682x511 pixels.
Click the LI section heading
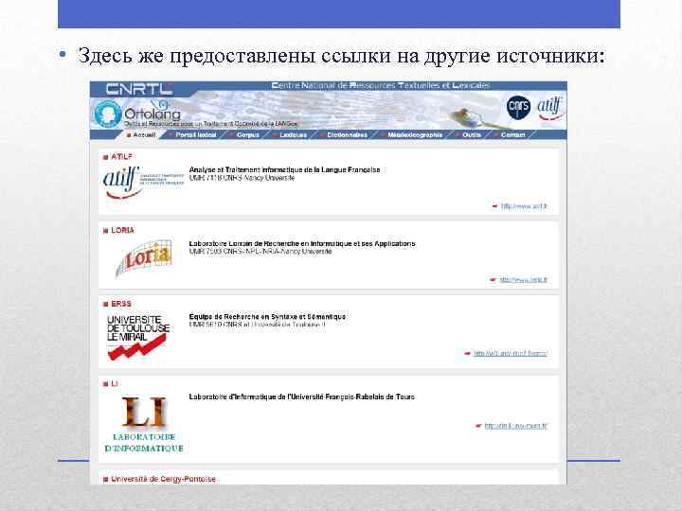click(x=114, y=383)
